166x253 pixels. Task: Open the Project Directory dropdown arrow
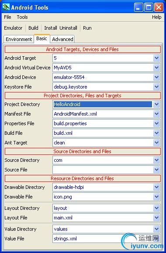[x=156, y=104]
